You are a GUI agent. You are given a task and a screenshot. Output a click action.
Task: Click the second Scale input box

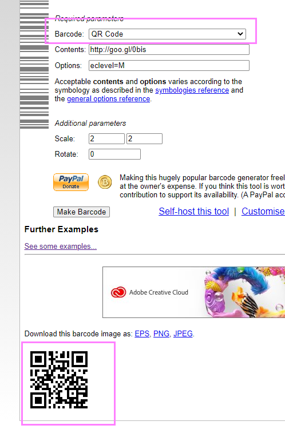click(x=144, y=138)
